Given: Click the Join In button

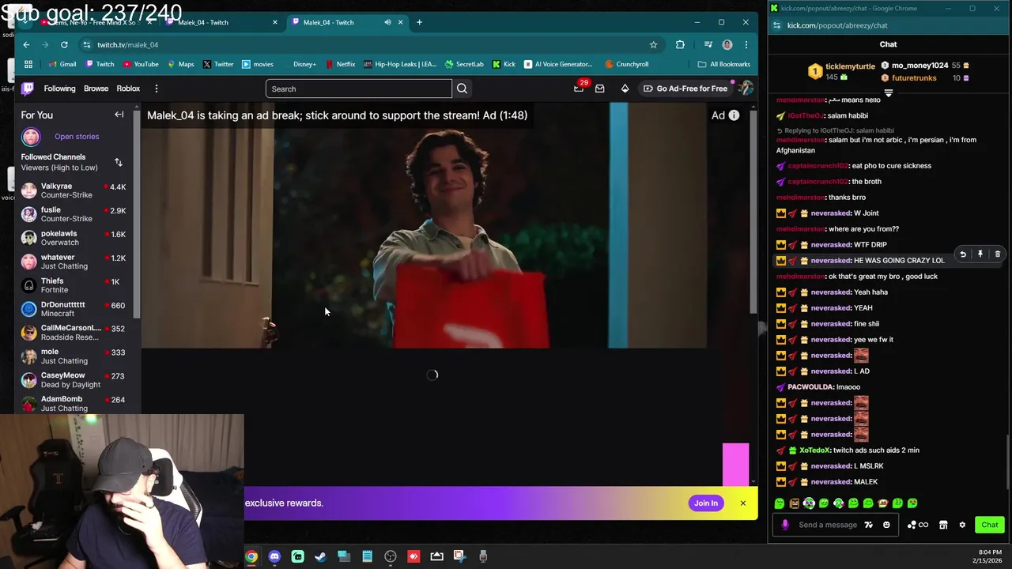Looking at the screenshot, I should (x=706, y=503).
